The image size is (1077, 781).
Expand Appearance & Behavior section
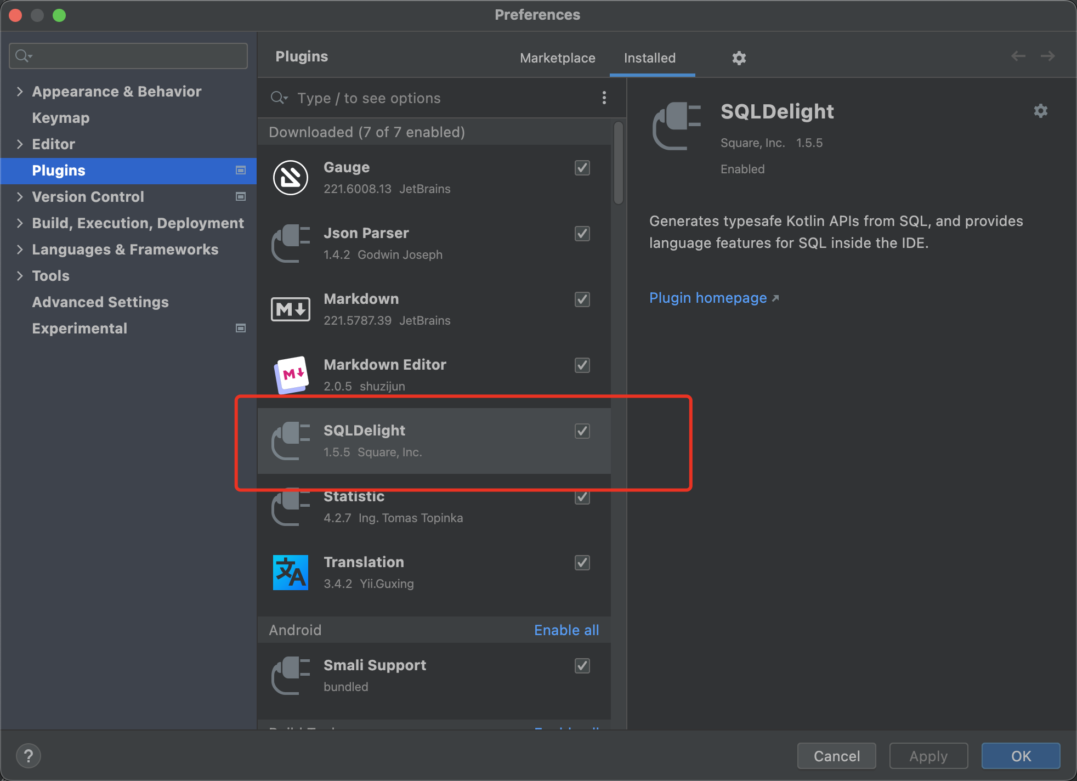[20, 92]
